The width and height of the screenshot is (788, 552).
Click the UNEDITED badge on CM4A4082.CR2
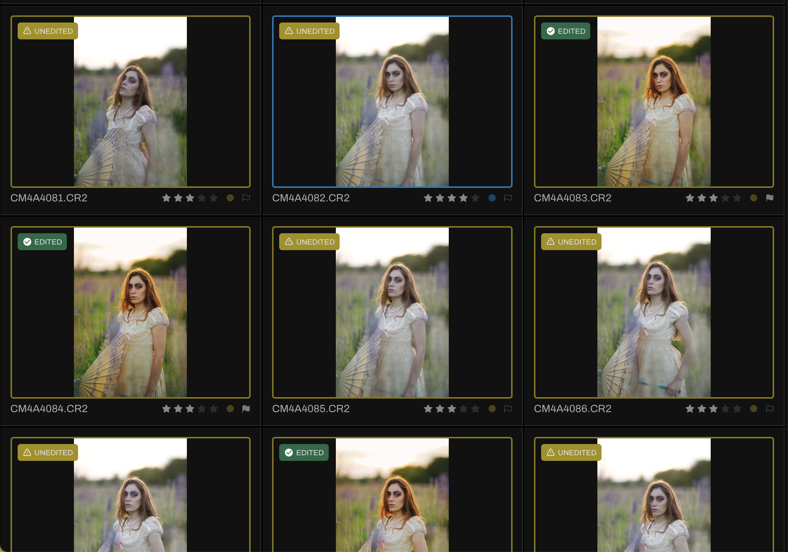[x=309, y=31]
